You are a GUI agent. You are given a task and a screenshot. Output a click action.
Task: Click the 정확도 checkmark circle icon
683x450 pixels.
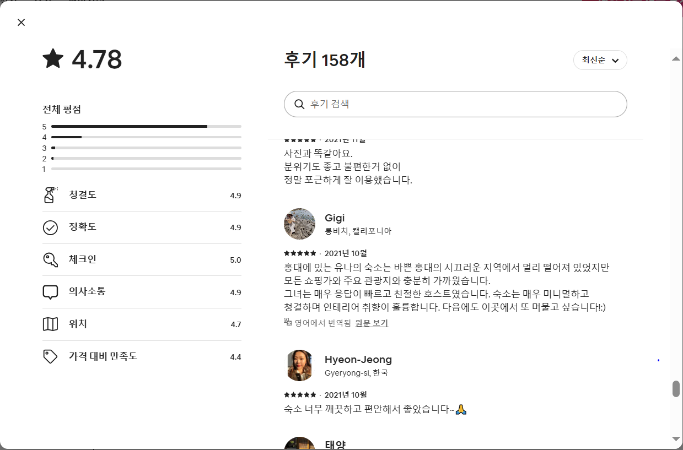[x=50, y=227]
